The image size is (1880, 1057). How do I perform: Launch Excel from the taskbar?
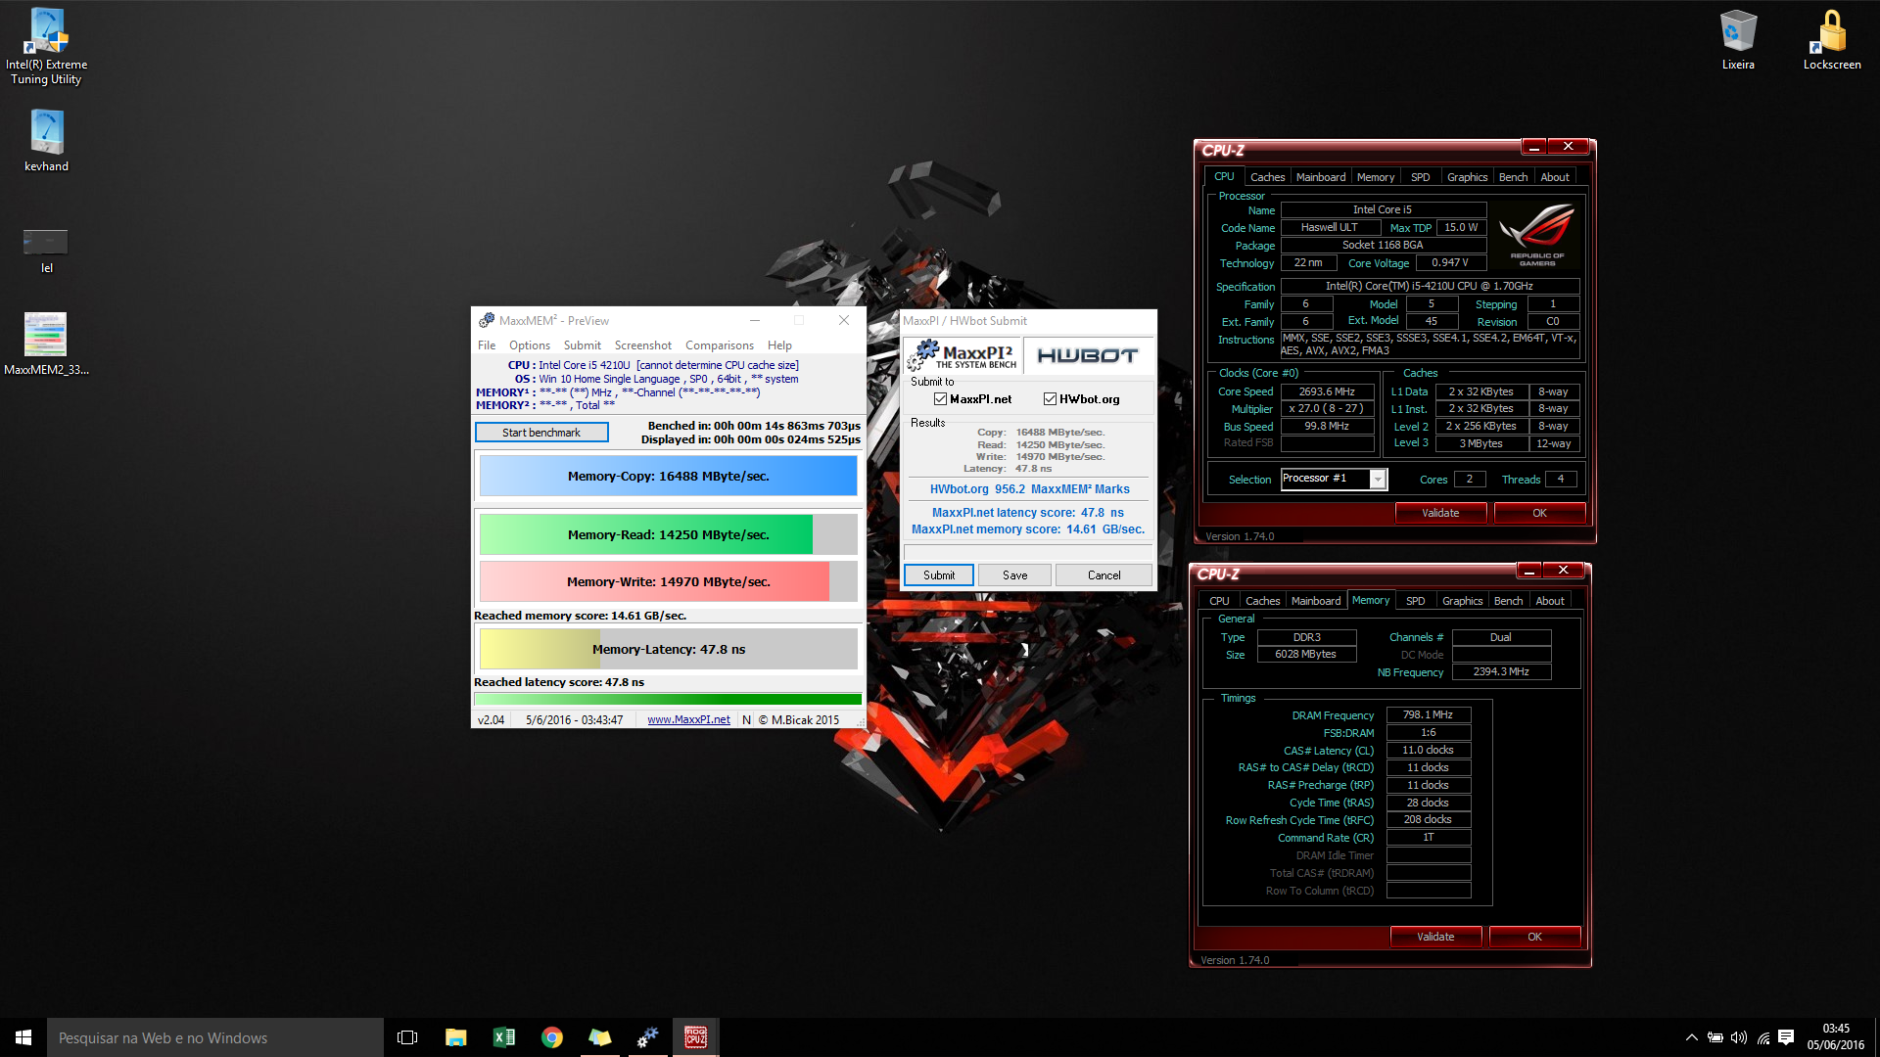coord(503,1037)
